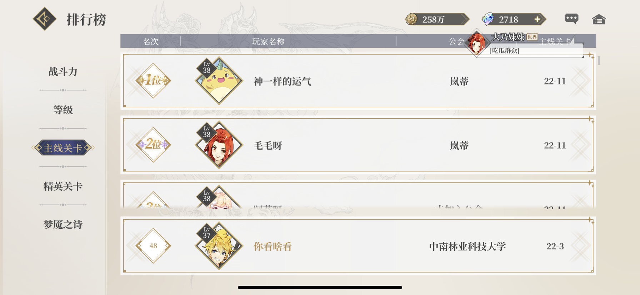This screenshot has height=295, width=640.
Task: Select the 主线关卡 ranking tab
Action: (x=63, y=147)
